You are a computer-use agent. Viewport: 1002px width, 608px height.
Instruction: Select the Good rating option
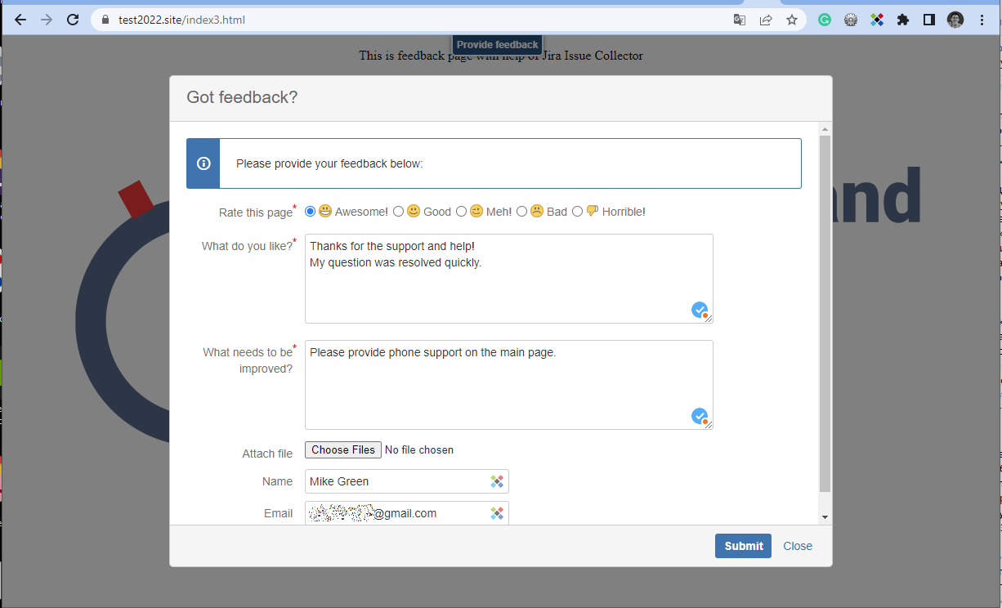point(399,212)
